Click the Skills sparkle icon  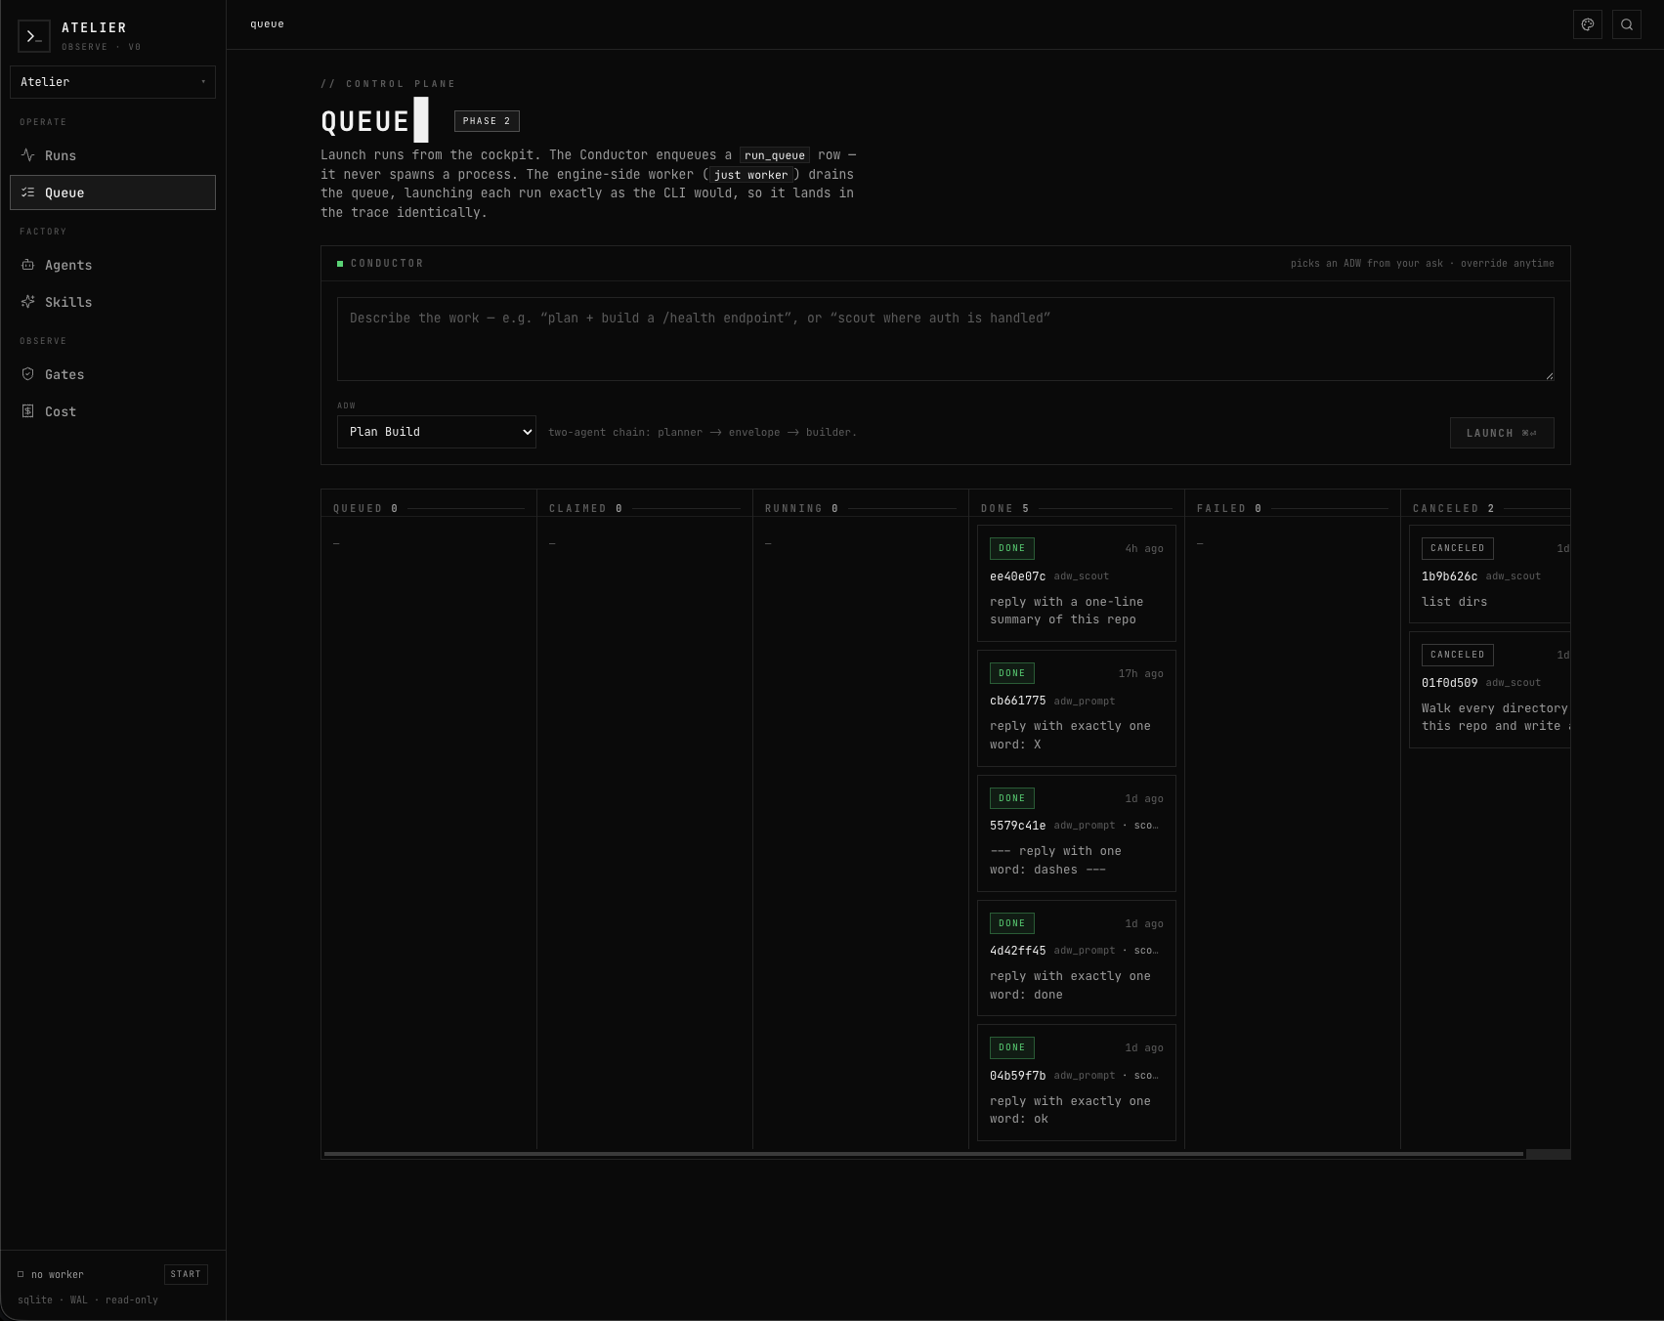coord(28,302)
